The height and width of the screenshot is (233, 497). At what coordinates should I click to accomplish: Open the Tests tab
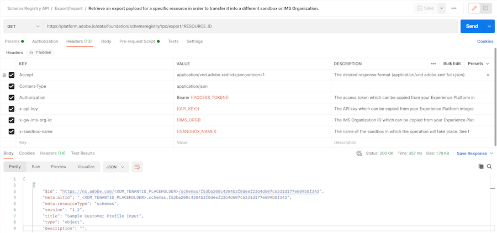point(173,41)
